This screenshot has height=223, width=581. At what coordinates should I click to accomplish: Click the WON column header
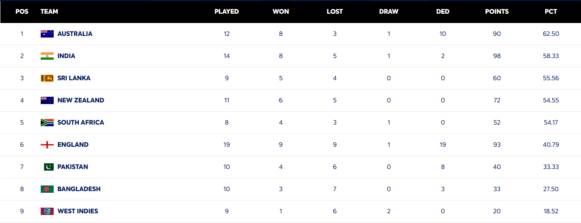point(281,12)
